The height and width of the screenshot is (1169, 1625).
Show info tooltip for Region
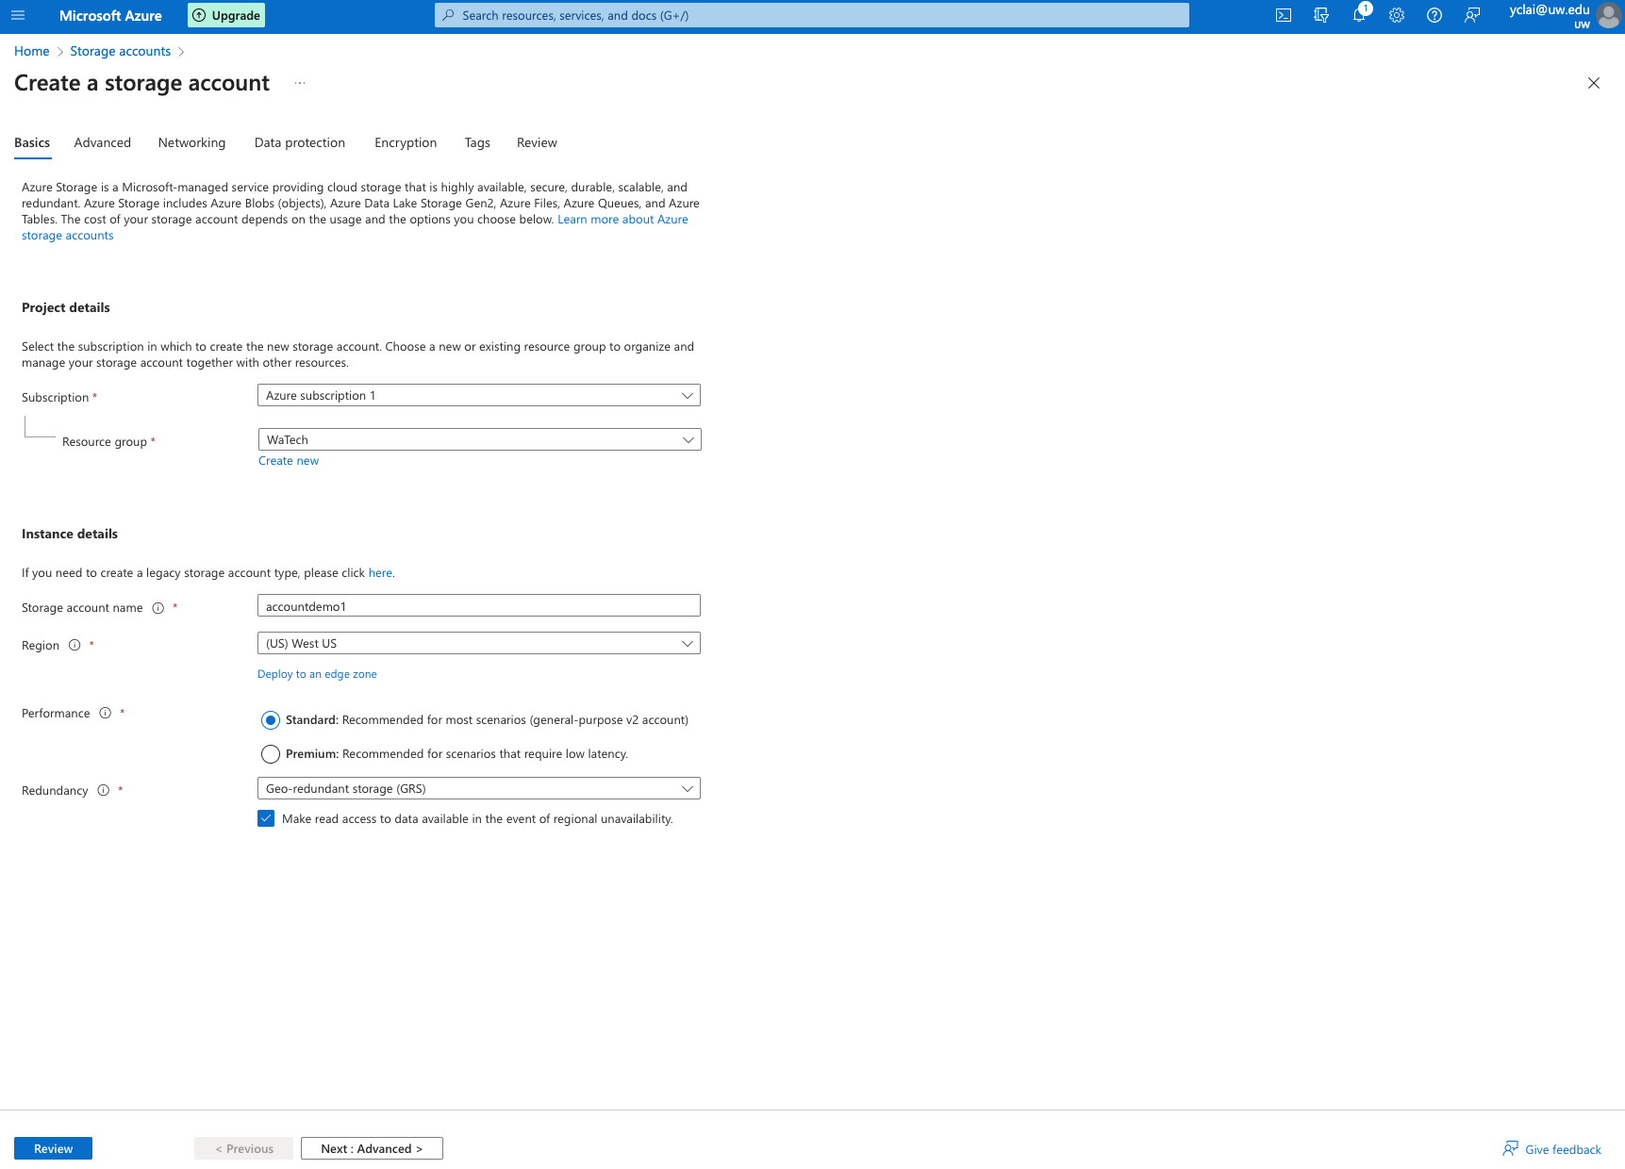click(75, 645)
